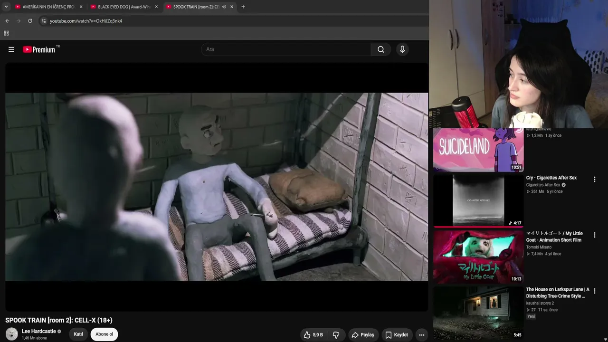
Task: Pause the SPOOK TRAIN video player
Action: pyautogui.click(x=217, y=187)
